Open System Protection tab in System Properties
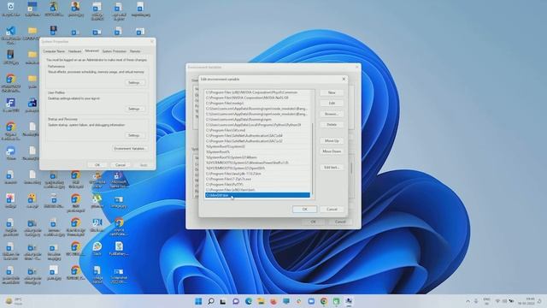 click(114, 51)
